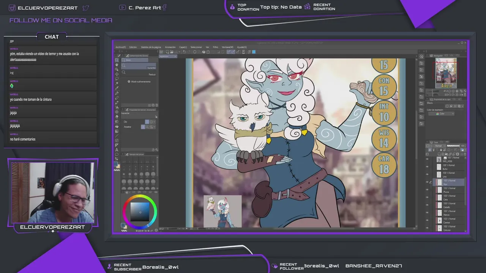Toggle visibility of the Pluma layer
The image size is (486, 273).
click(427, 190)
